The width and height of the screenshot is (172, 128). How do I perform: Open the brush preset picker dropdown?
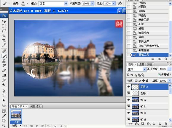[x=27, y=3]
